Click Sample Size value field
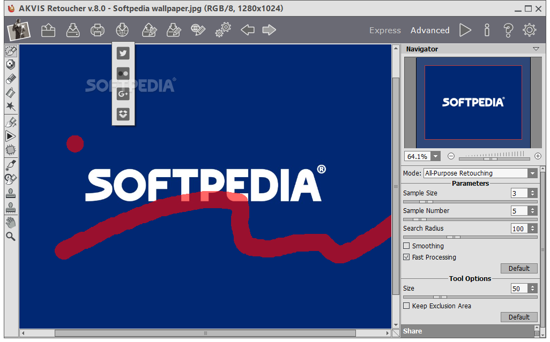550x342 pixels. (x=519, y=193)
